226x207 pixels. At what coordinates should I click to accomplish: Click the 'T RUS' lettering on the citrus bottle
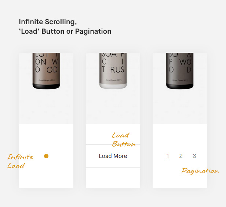[113, 70]
